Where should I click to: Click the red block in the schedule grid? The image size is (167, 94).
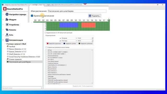click(88, 25)
